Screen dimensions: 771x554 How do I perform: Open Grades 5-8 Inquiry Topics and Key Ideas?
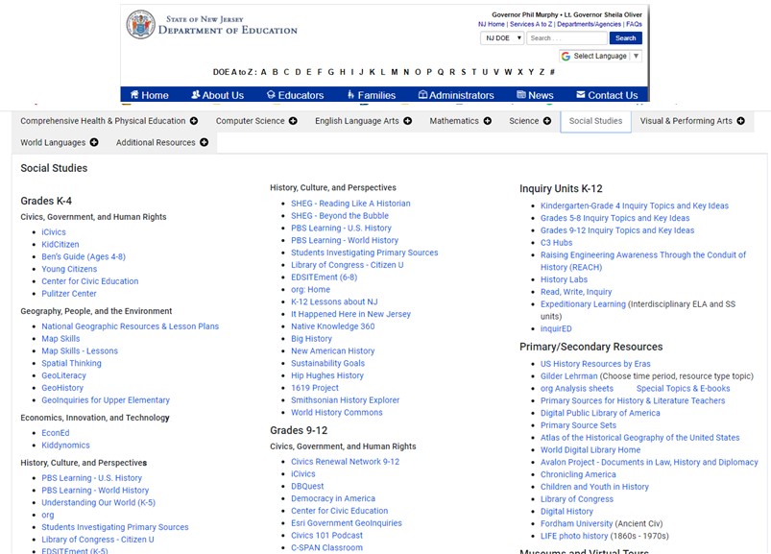[615, 218]
